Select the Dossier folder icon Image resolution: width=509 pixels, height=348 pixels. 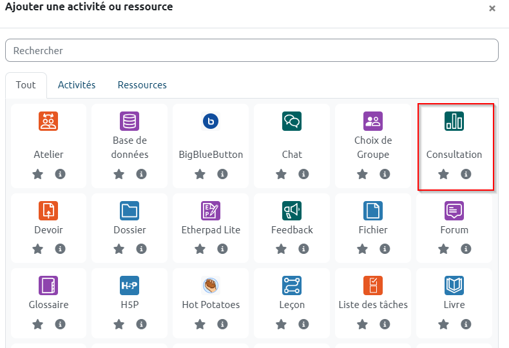130,211
